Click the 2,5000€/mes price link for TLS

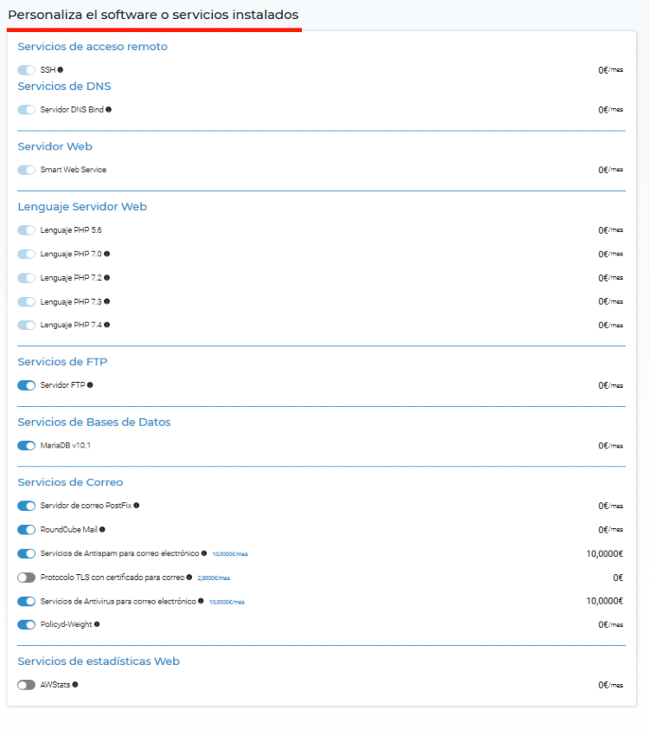point(214,578)
